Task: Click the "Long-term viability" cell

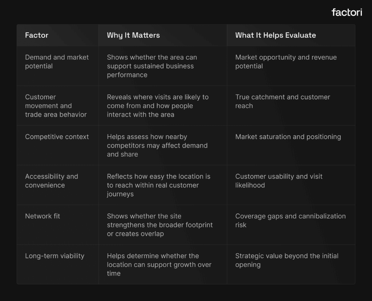Action: pyautogui.click(x=54, y=256)
